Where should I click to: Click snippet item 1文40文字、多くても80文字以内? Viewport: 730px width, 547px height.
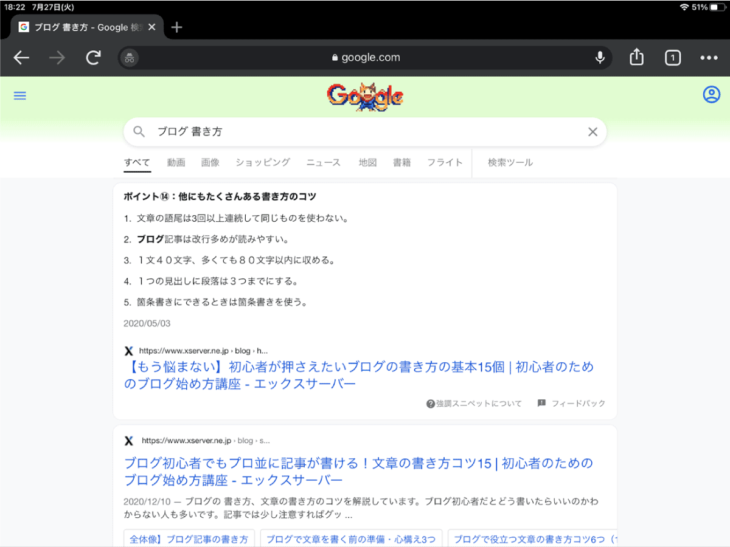236,260
